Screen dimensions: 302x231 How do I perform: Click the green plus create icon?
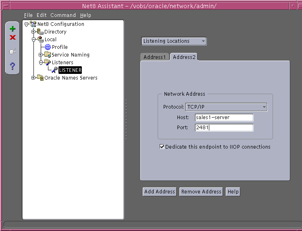[x=12, y=29]
